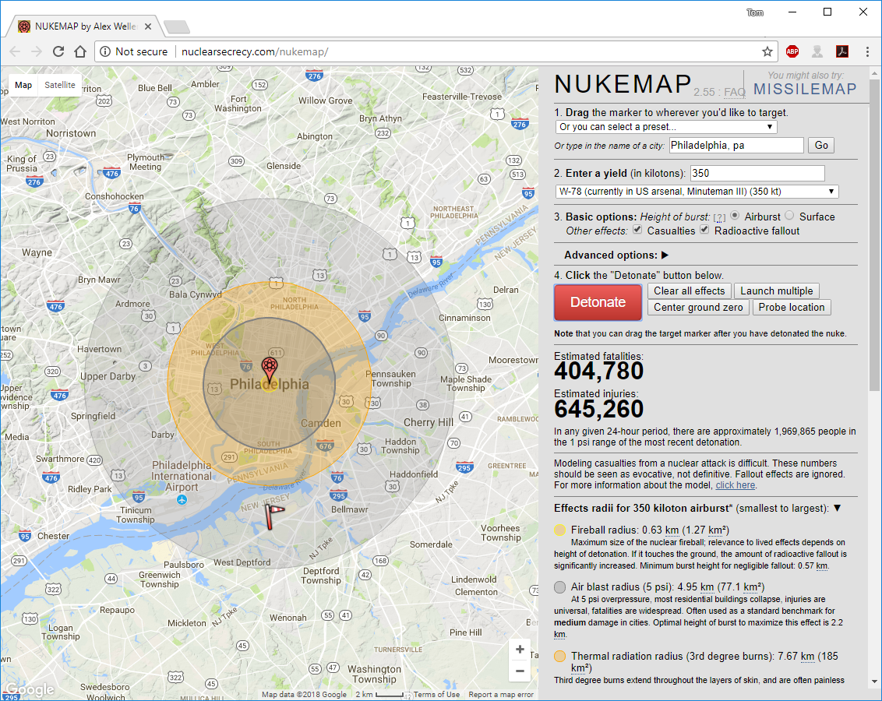Click the Google logo on map

click(30, 689)
